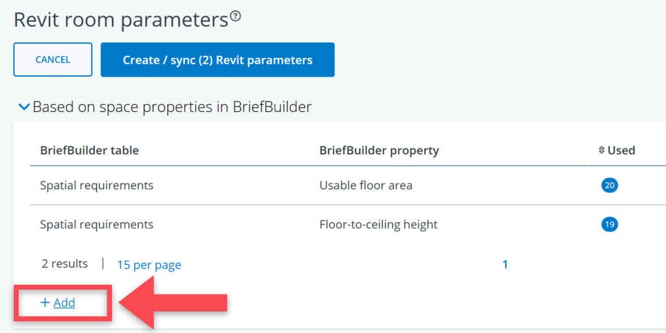Click the Add link

64,302
